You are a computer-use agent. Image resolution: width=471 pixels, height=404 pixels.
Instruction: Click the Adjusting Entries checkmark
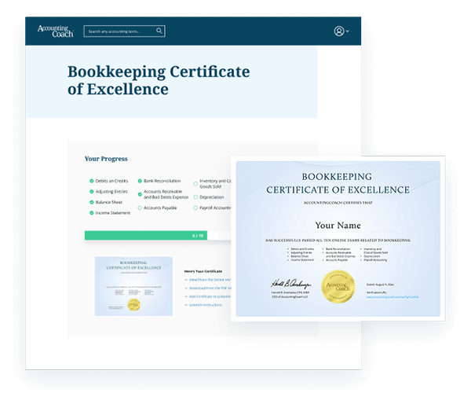(x=92, y=191)
